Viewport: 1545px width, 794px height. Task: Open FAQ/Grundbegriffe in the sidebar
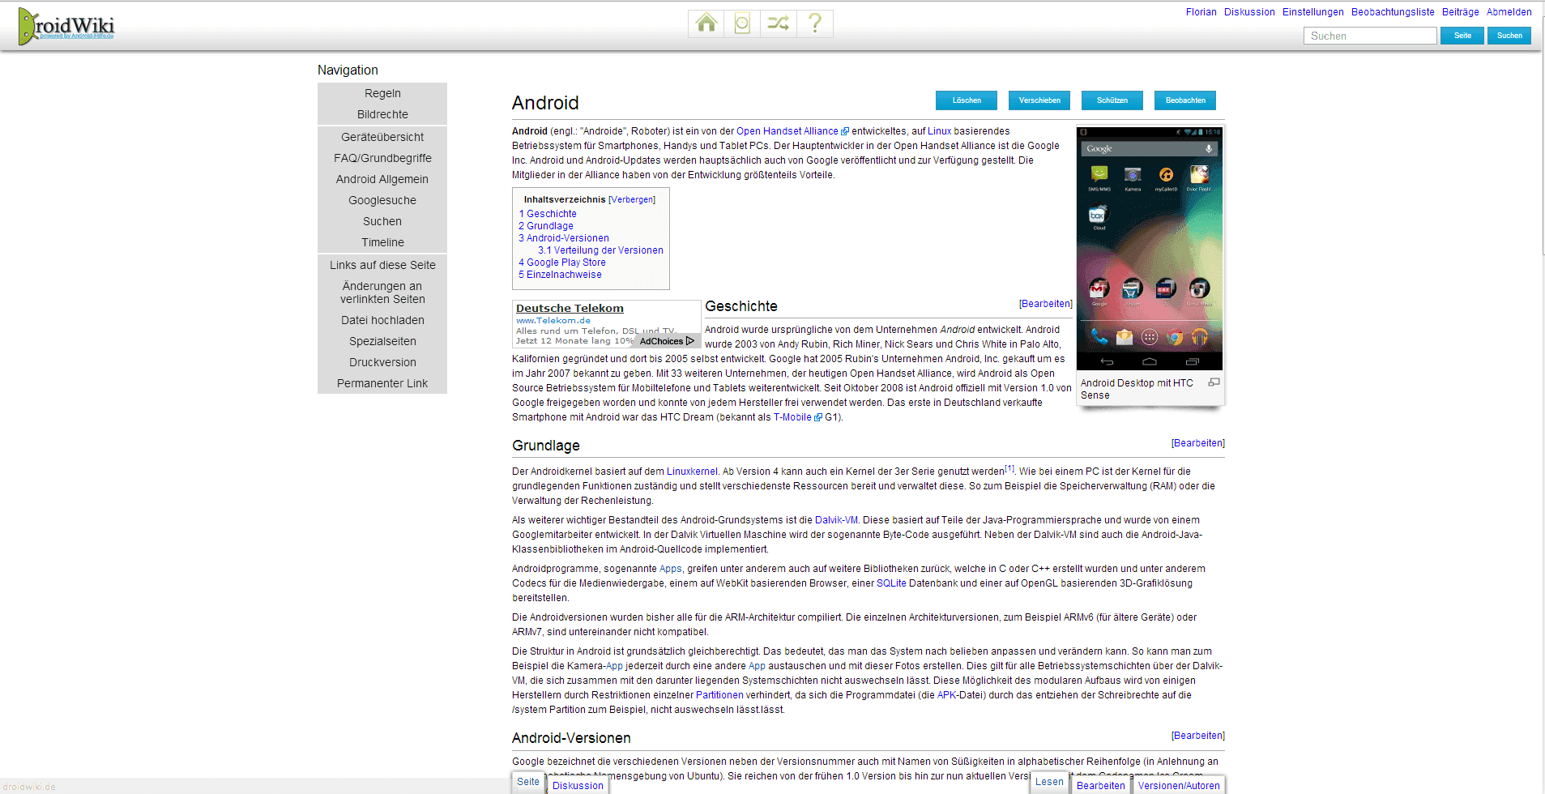click(382, 158)
